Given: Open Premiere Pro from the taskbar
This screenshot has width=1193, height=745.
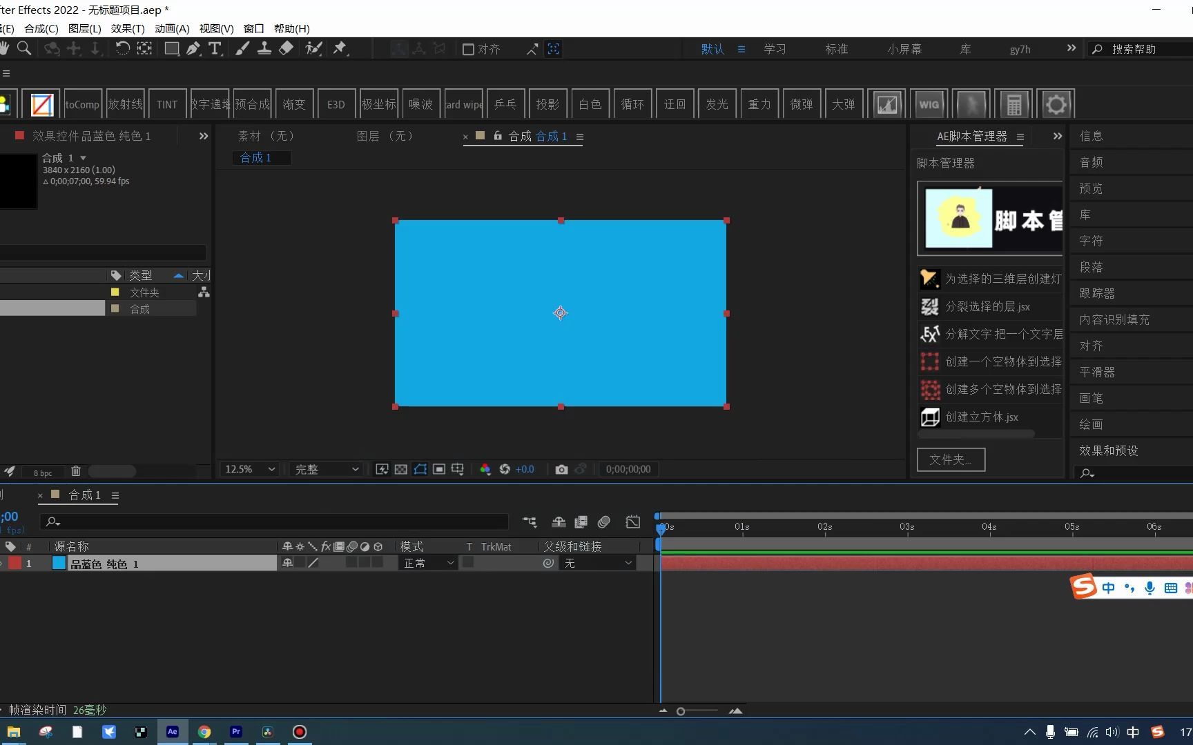Looking at the screenshot, I should 235,731.
